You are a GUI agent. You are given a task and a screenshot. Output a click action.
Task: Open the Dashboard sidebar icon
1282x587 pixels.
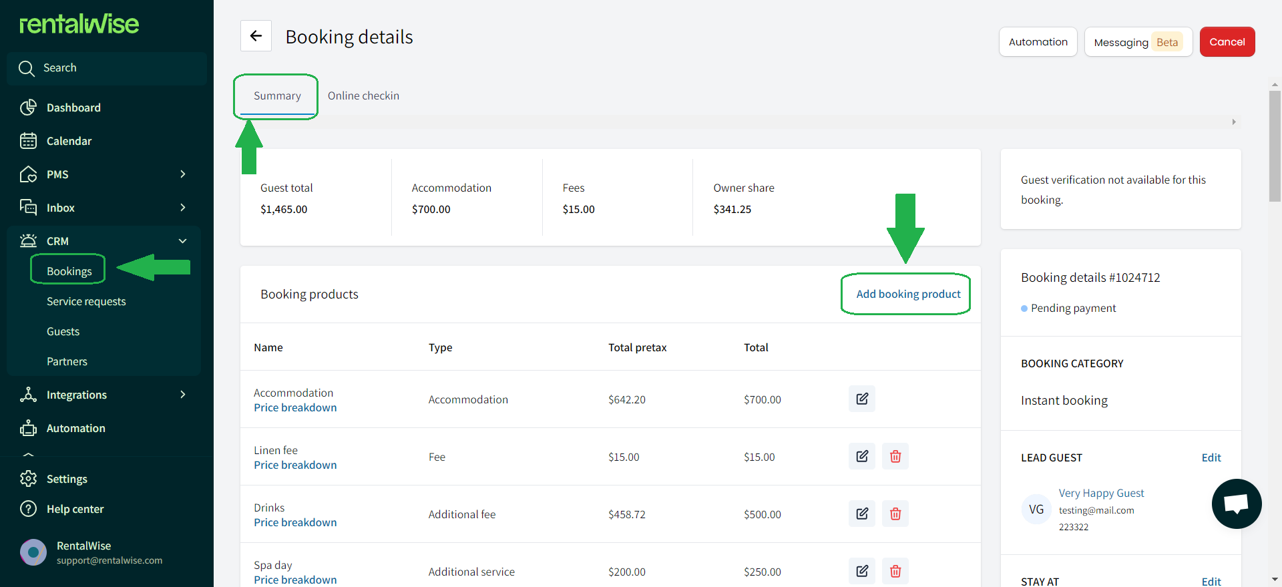pyautogui.click(x=28, y=108)
